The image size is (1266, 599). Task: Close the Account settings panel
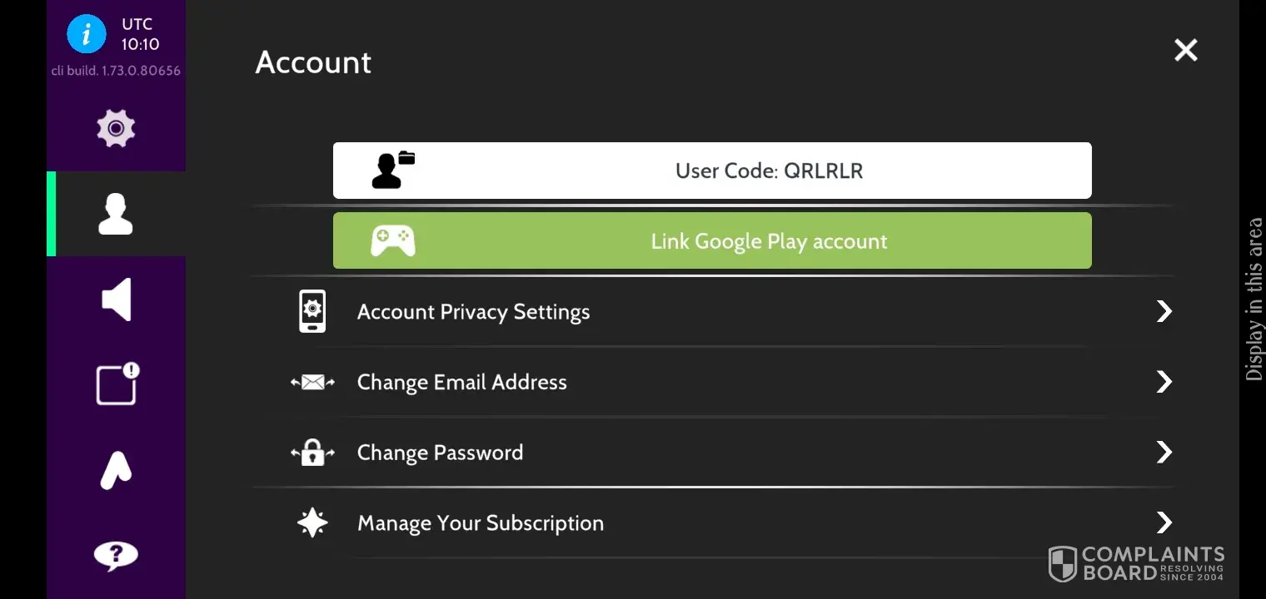point(1185,51)
